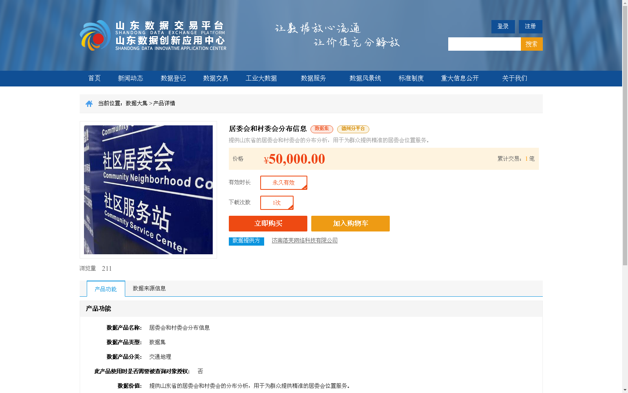Select the 永久有效 validity option
Screen dimensions: 628x393
[283, 183]
